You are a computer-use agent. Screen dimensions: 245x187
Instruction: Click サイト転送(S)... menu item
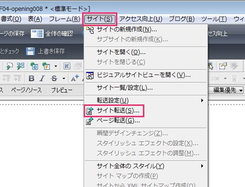coord(146,111)
